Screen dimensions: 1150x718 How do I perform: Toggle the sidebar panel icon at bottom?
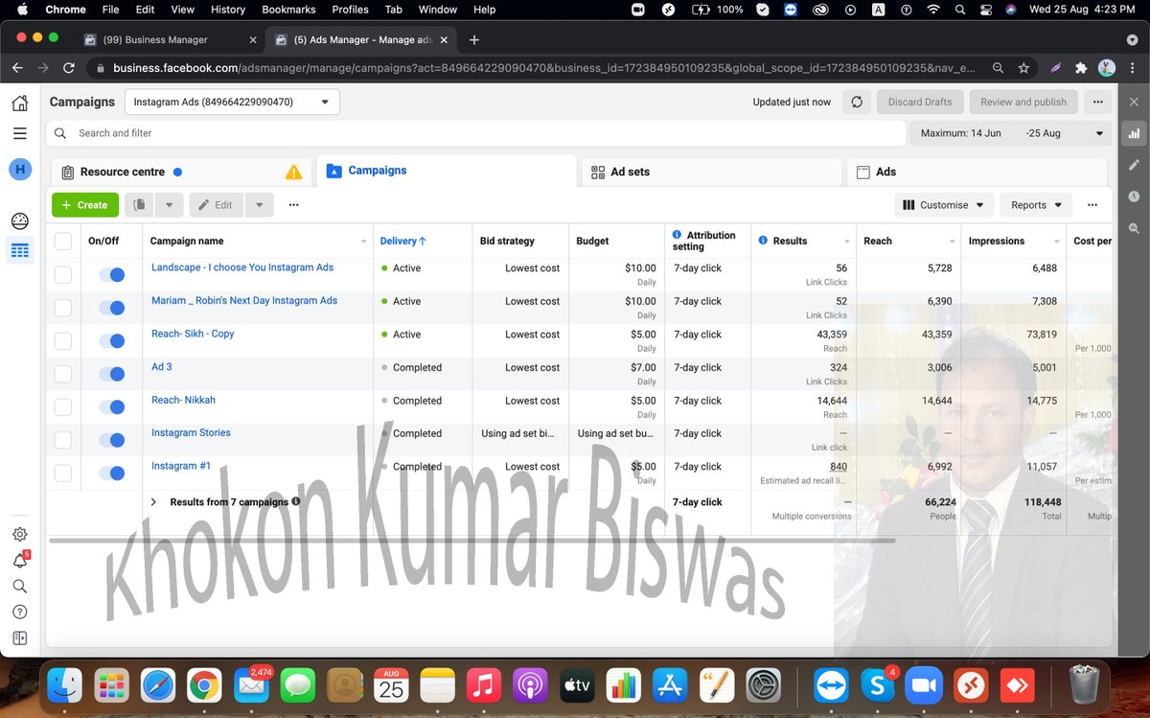point(19,637)
